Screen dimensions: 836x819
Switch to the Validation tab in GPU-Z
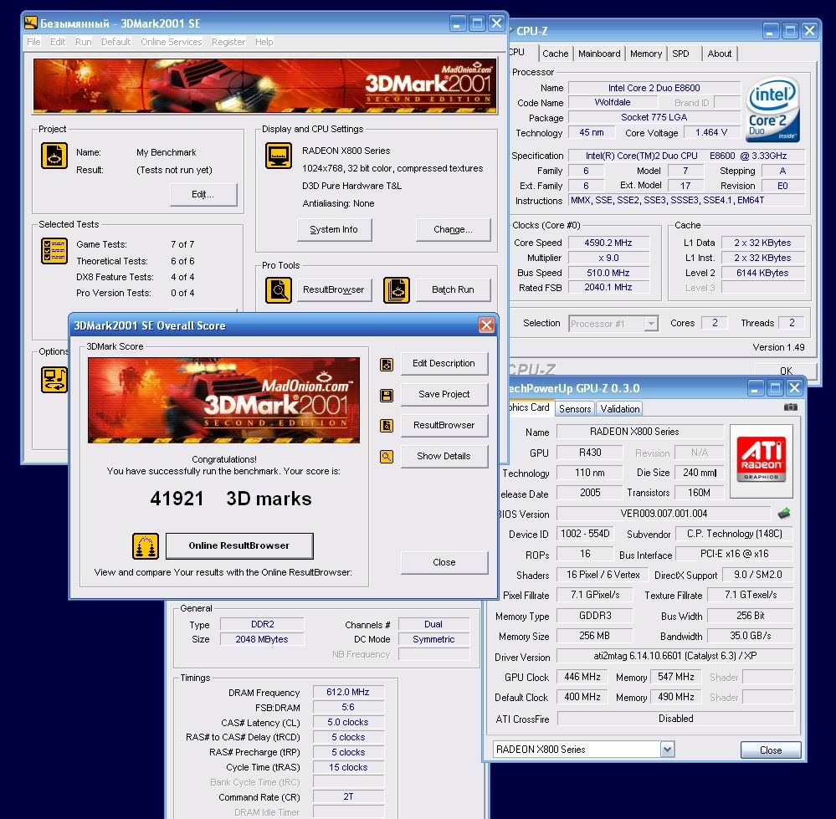tap(619, 409)
